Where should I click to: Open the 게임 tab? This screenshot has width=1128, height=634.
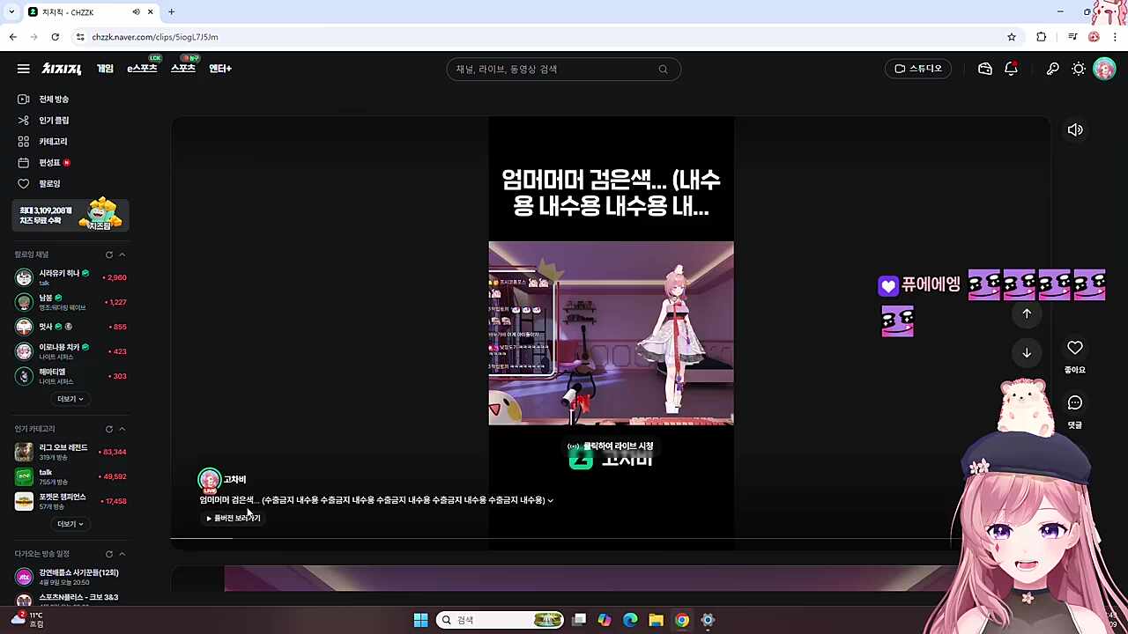point(105,69)
